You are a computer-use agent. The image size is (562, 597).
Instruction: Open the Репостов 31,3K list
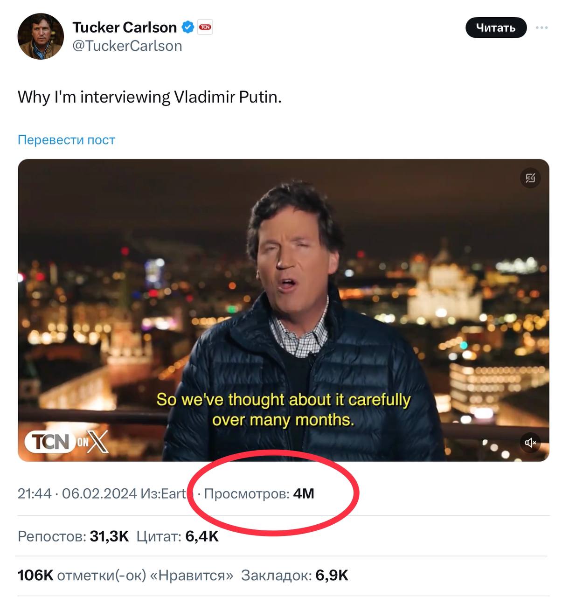[73, 536]
